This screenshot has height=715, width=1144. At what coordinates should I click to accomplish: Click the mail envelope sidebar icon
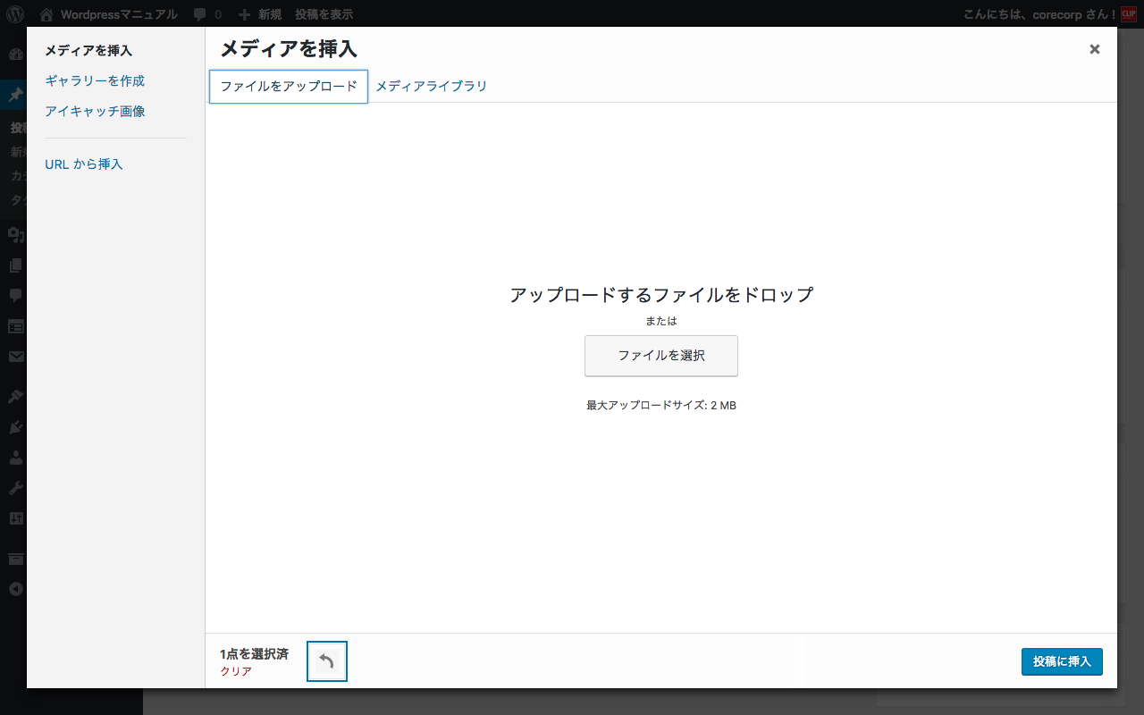click(x=15, y=357)
